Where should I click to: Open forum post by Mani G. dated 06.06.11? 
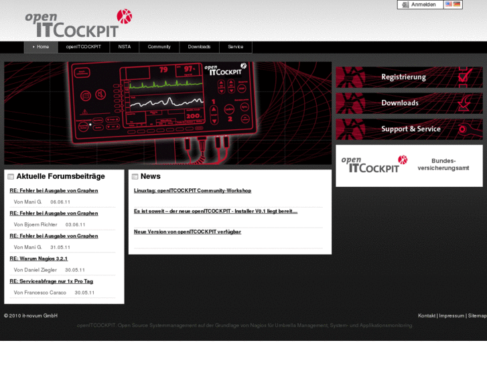(x=54, y=191)
